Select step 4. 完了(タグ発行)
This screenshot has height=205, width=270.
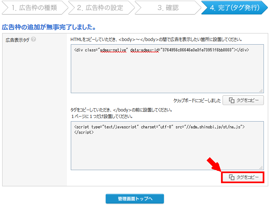click(234, 8)
